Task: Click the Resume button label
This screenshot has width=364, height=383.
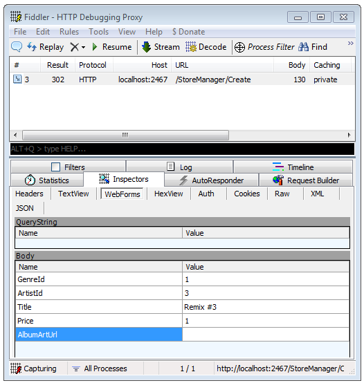Action: click(117, 47)
